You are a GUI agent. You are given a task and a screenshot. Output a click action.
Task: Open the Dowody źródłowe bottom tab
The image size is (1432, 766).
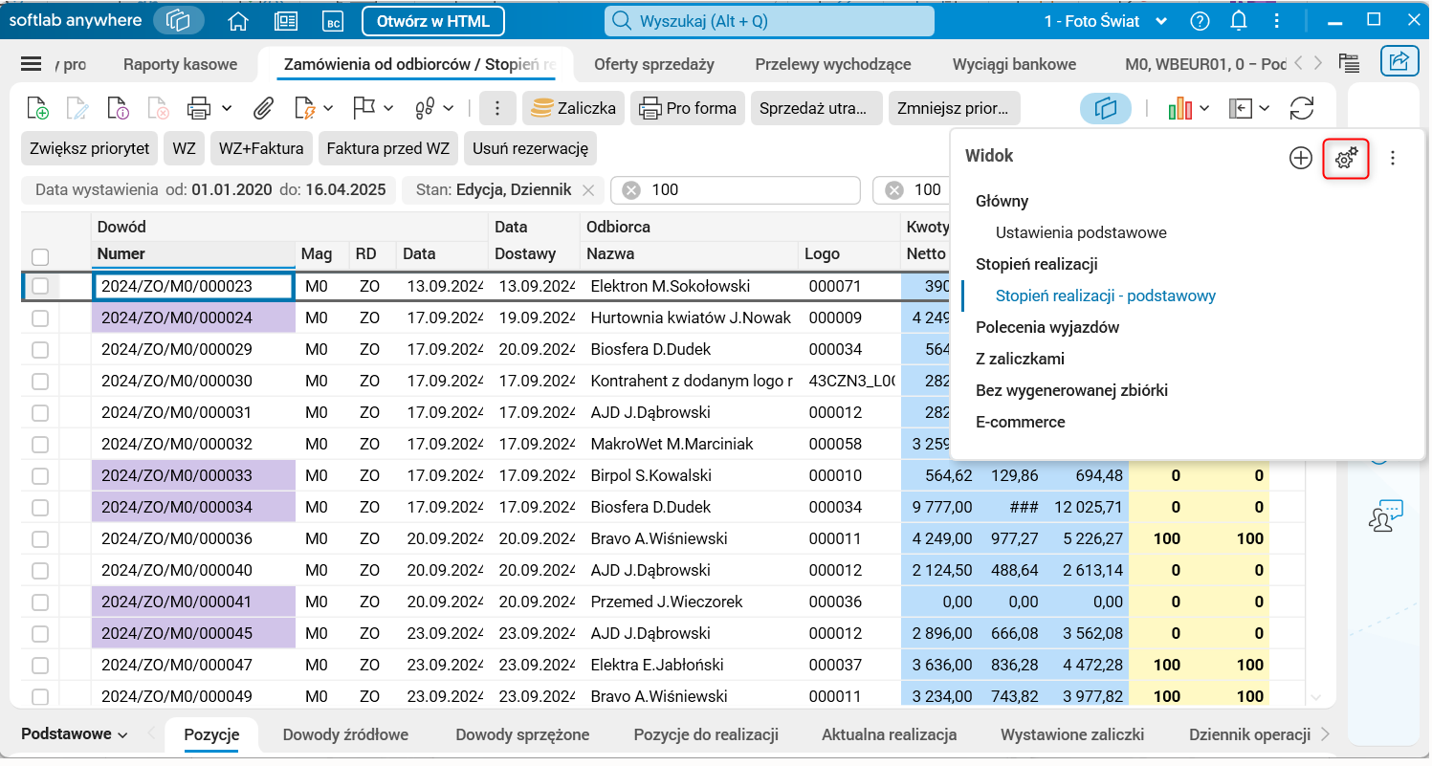(345, 734)
